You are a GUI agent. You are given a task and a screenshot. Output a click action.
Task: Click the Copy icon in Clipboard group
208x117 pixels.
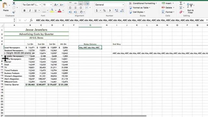(x=14, y=7)
